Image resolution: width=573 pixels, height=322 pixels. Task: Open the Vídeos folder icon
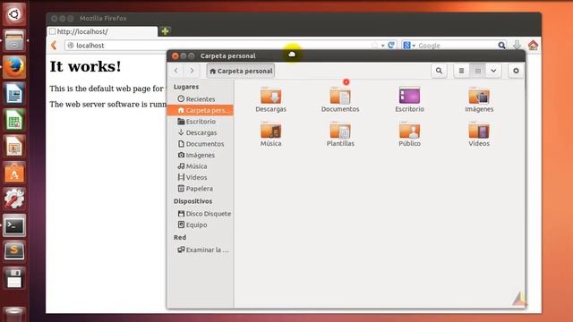pos(479,130)
